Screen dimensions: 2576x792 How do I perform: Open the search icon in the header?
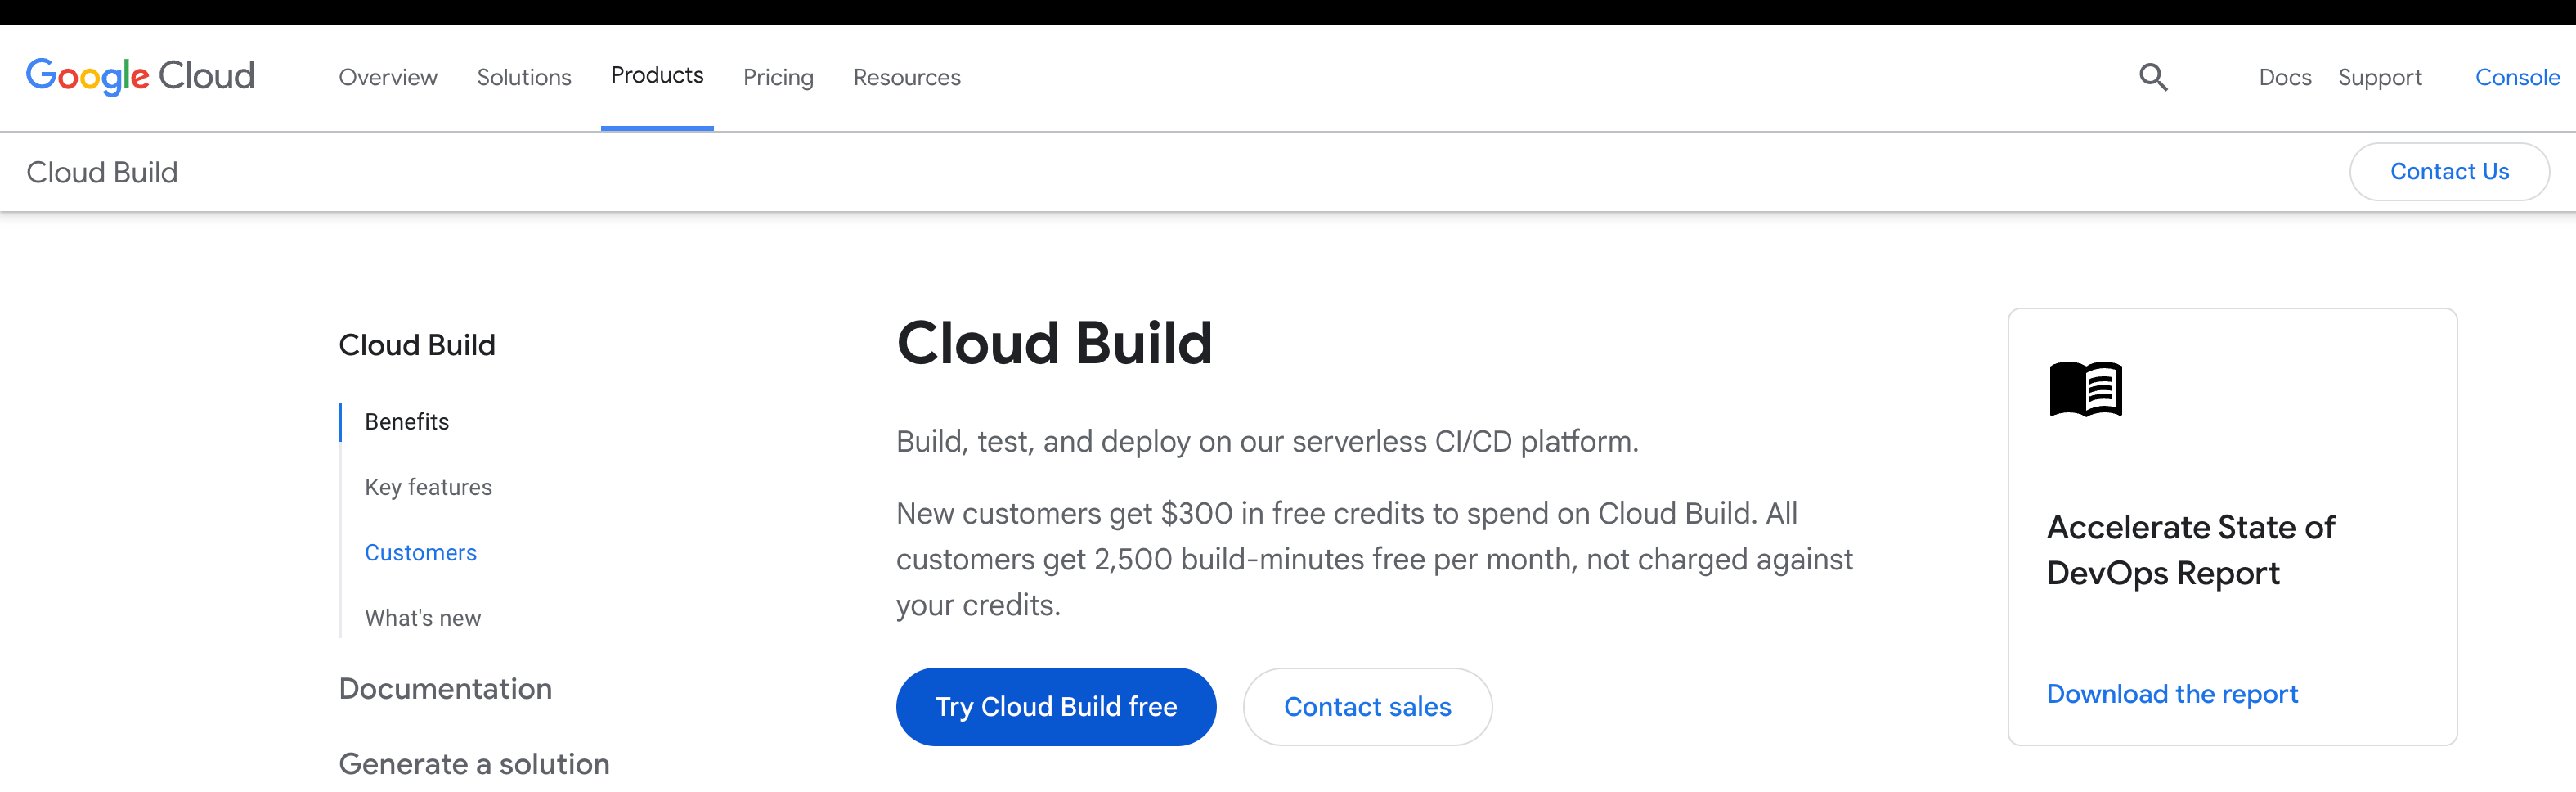tap(2154, 77)
